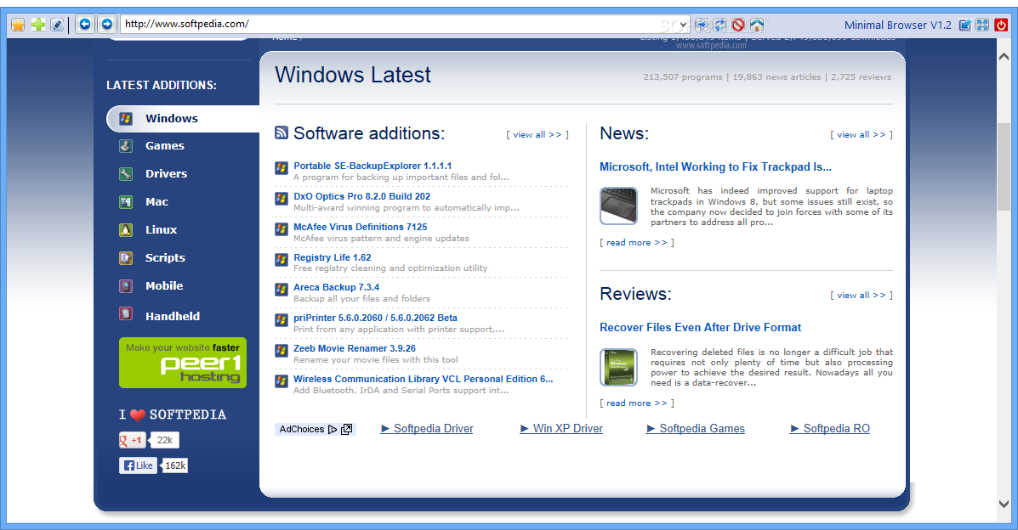Click the scrollbar down arrow

coord(1004,504)
